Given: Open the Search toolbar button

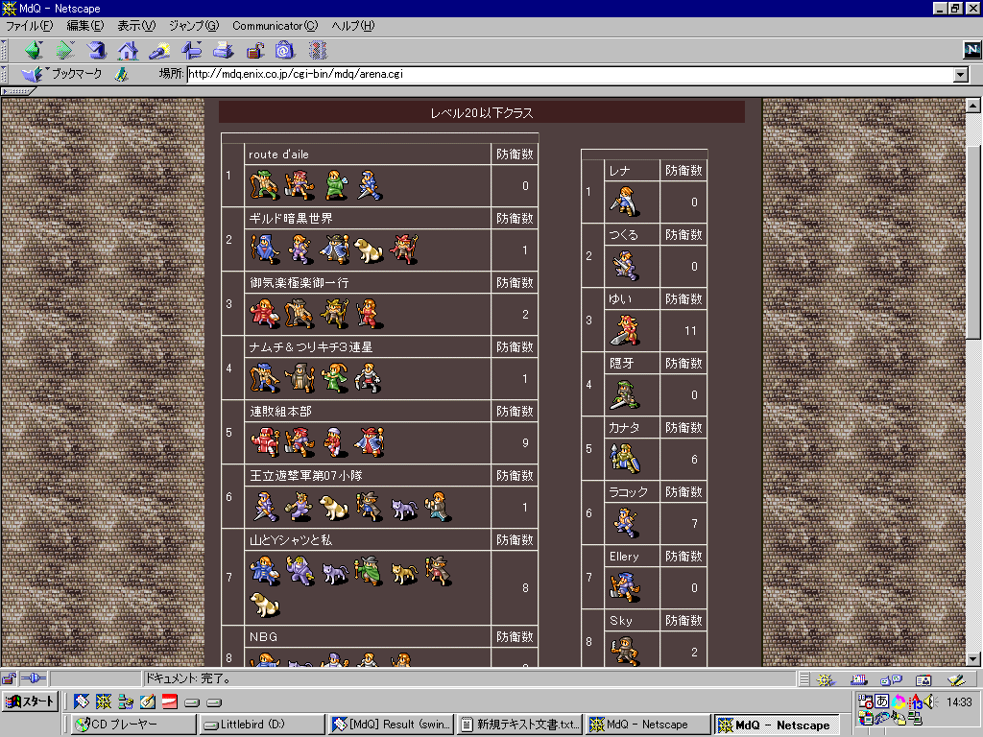Looking at the screenshot, I should coord(159,50).
